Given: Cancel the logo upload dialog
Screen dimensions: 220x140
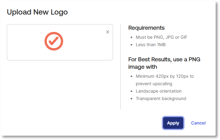Looking at the screenshot, I should coord(198,123).
